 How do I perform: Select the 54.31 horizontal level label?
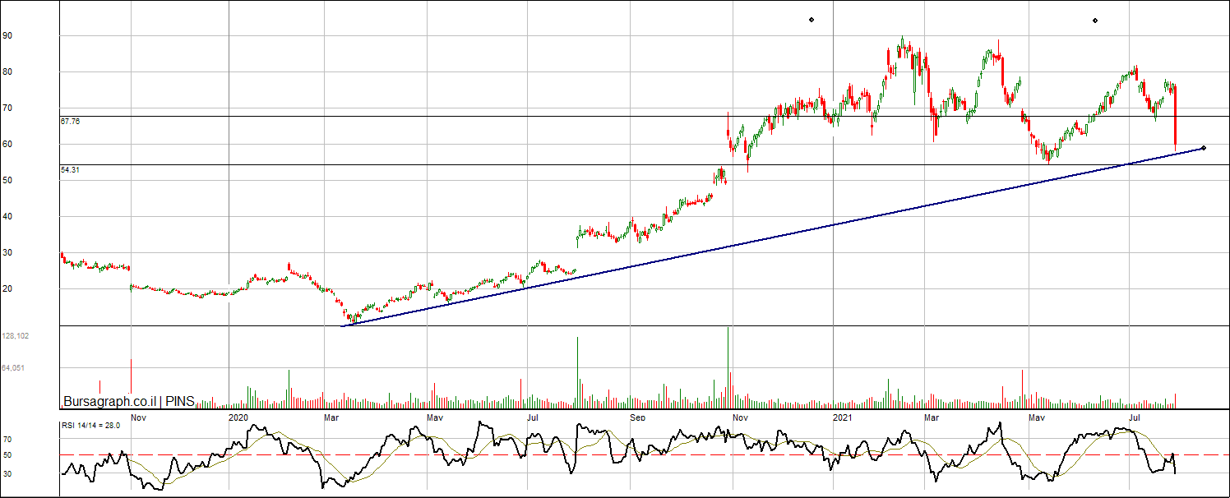click(x=70, y=170)
